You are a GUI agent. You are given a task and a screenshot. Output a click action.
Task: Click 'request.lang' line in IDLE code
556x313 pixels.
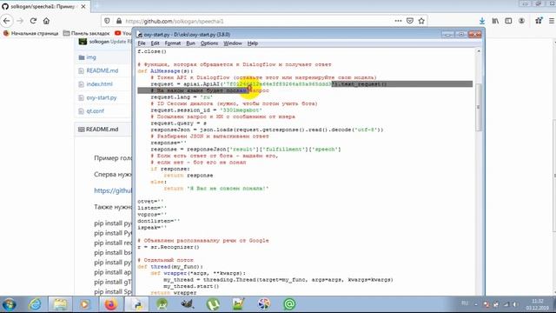point(182,97)
